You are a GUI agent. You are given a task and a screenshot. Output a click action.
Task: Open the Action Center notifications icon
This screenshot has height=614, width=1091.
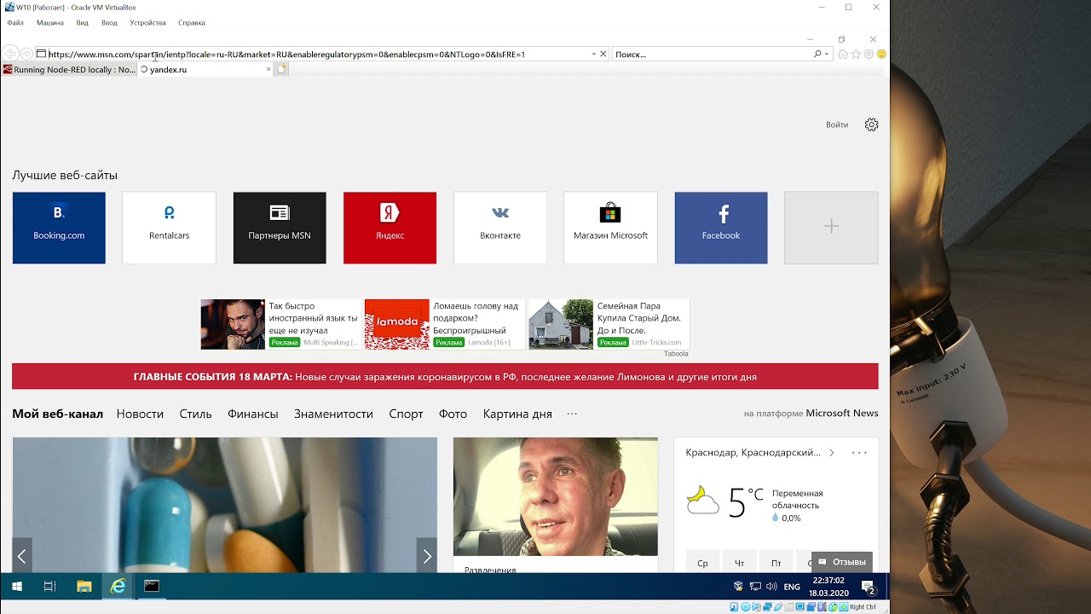pyautogui.click(x=868, y=587)
